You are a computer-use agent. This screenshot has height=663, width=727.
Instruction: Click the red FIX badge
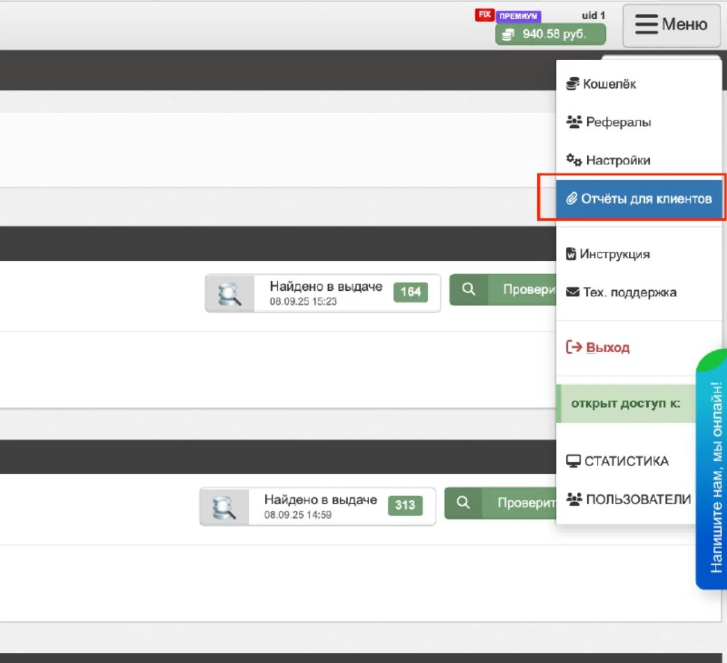tap(484, 15)
